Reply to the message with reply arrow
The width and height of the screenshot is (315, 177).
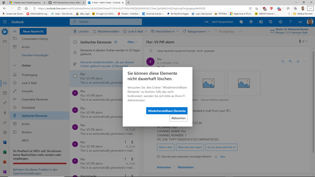tap(283, 61)
